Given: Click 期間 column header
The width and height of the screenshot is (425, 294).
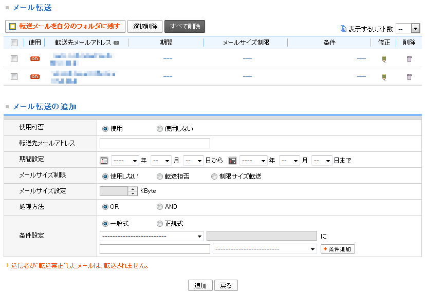Looking at the screenshot, I should coord(166,43).
